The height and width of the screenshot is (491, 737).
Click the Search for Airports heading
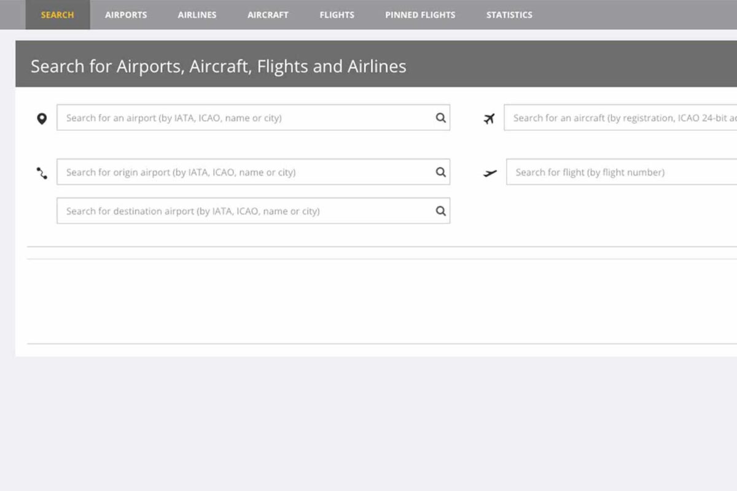[x=219, y=66]
